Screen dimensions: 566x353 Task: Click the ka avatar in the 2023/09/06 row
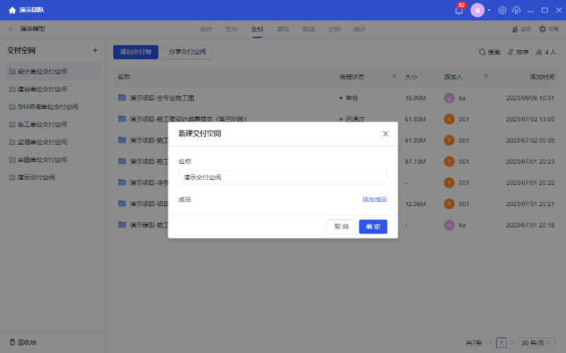pos(449,98)
